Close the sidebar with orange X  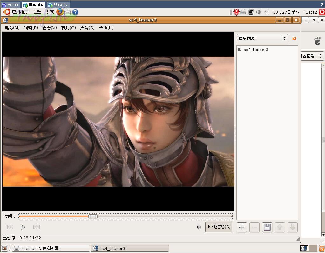(294, 38)
